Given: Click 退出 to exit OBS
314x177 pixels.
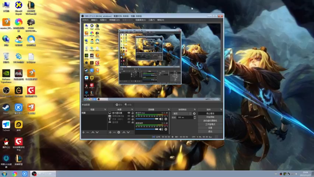Looking at the screenshot, I should tap(210, 131).
